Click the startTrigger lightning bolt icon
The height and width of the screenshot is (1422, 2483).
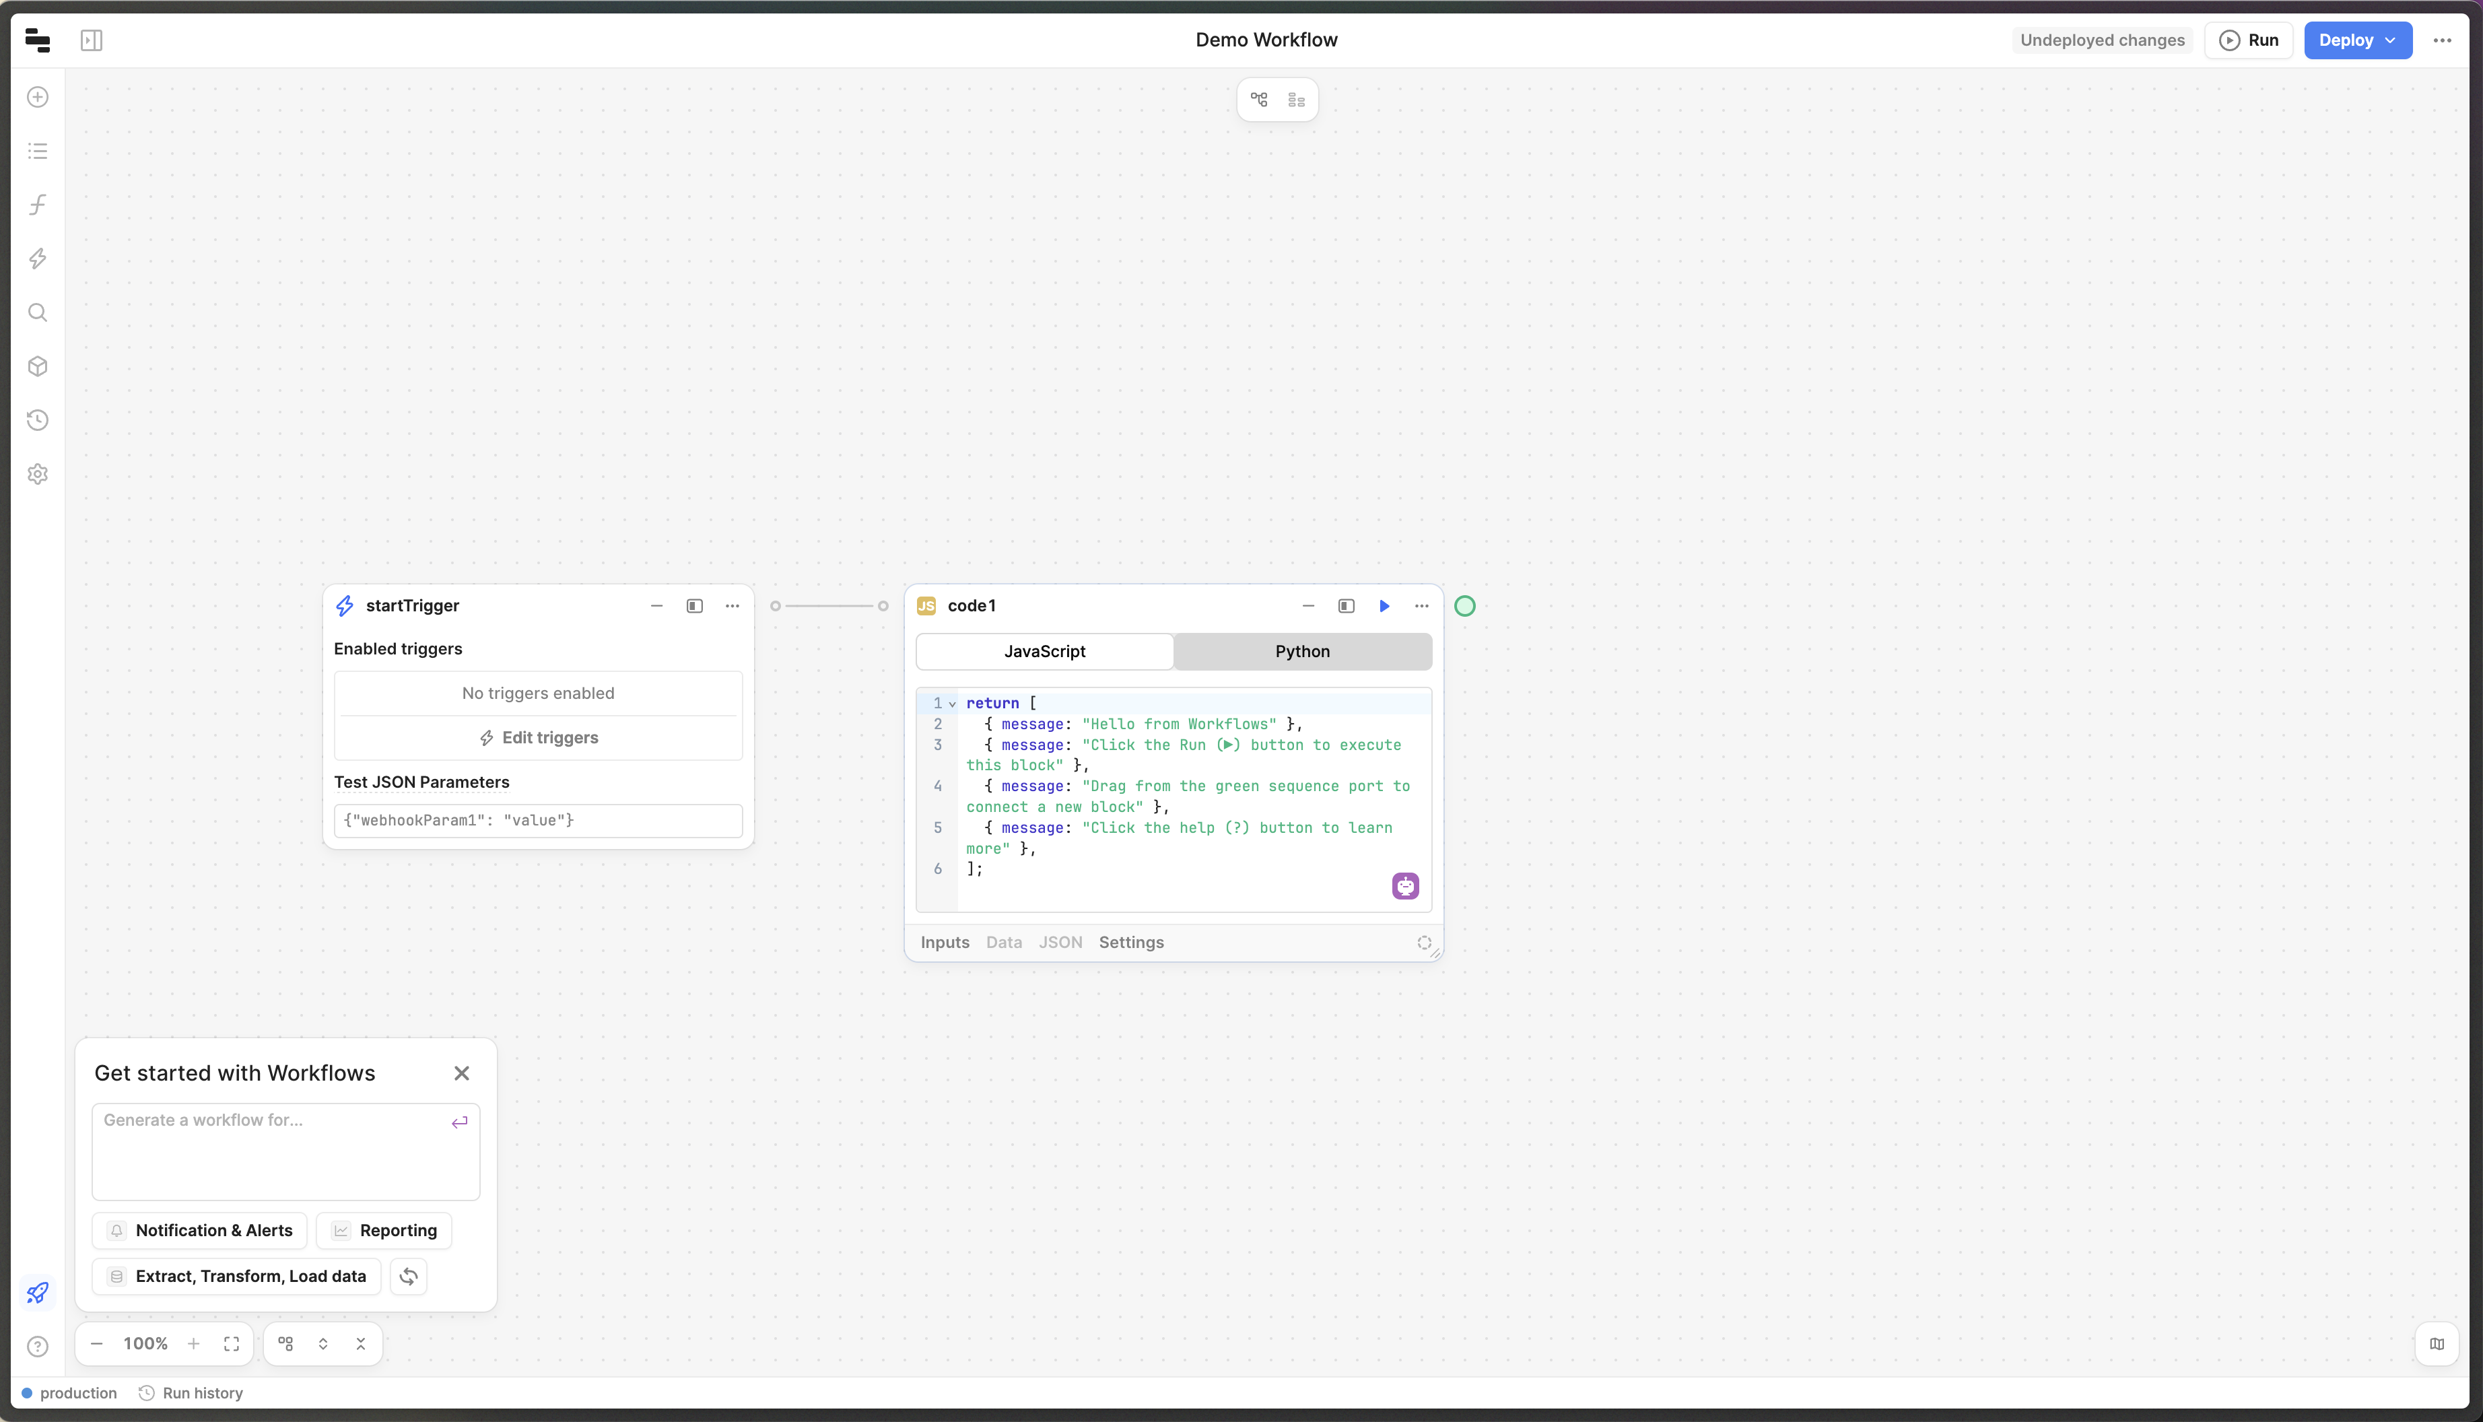tap(345, 605)
